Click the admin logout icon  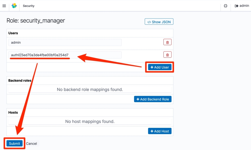click(236, 6)
